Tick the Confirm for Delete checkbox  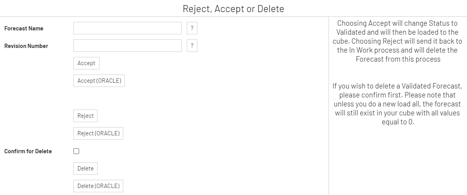click(x=76, y=151)
